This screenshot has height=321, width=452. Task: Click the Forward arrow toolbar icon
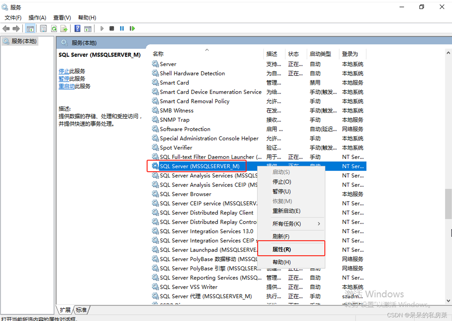(16, 29)
